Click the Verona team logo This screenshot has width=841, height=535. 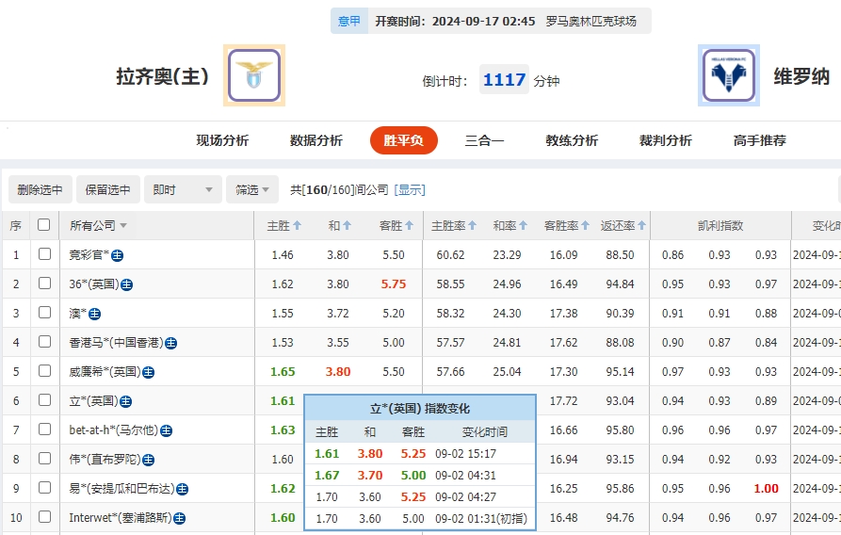point(728,75)
